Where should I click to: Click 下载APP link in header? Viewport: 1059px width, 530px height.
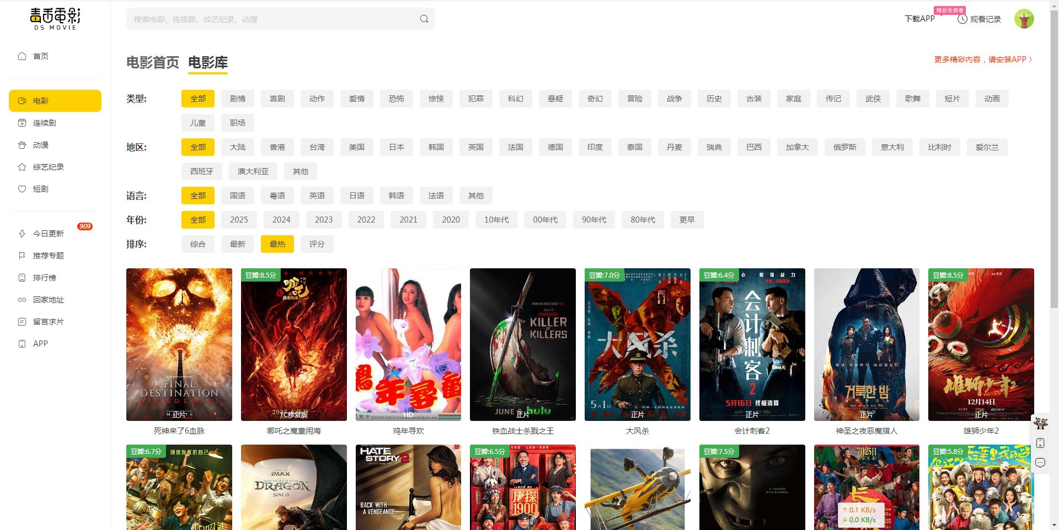click(919, 19)
